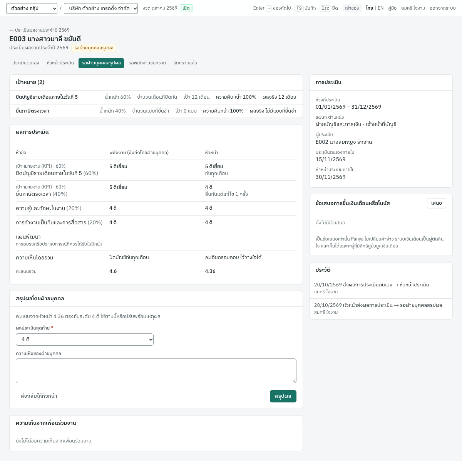Open the คู่มือ manual link

click(392, 8)
